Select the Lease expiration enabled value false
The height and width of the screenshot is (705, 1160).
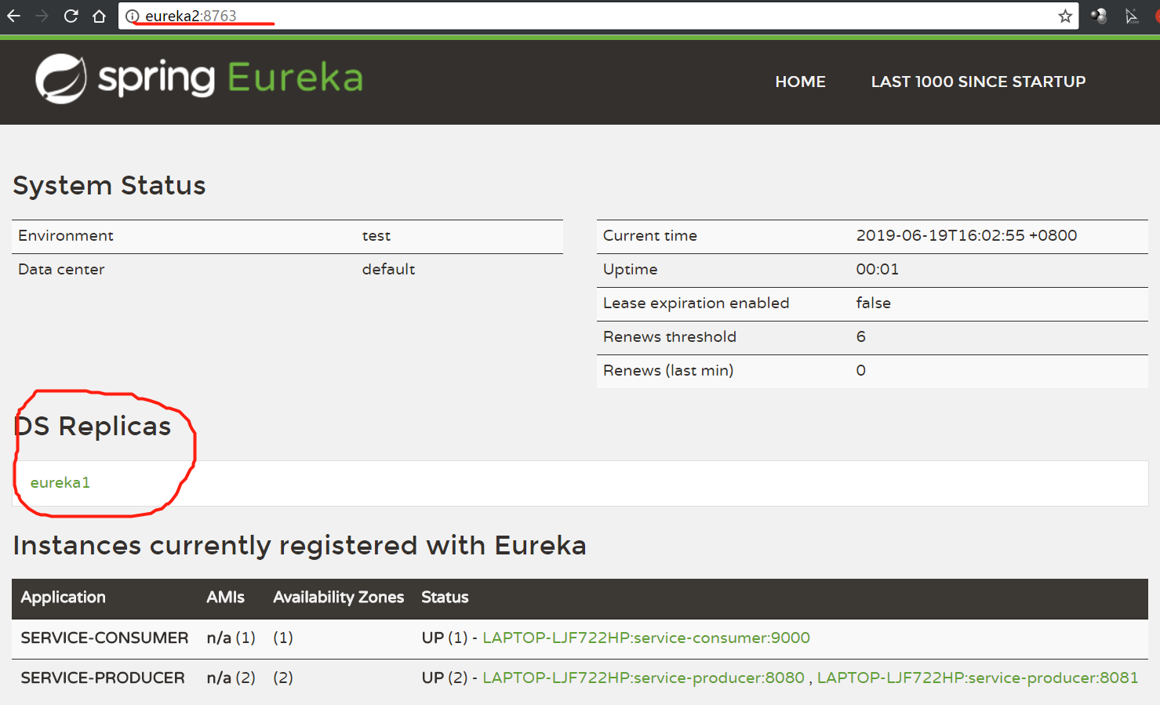click(873, 303)
